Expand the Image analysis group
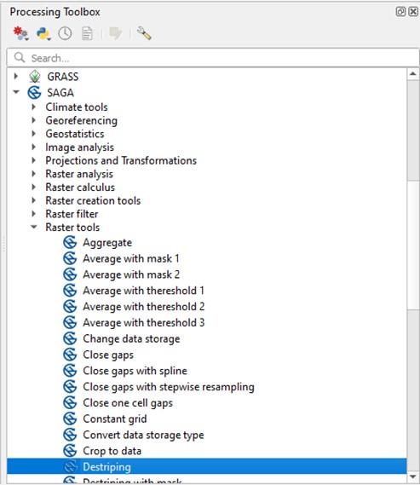The width and height of the screenshot is (420, 485). pos(34,147)
